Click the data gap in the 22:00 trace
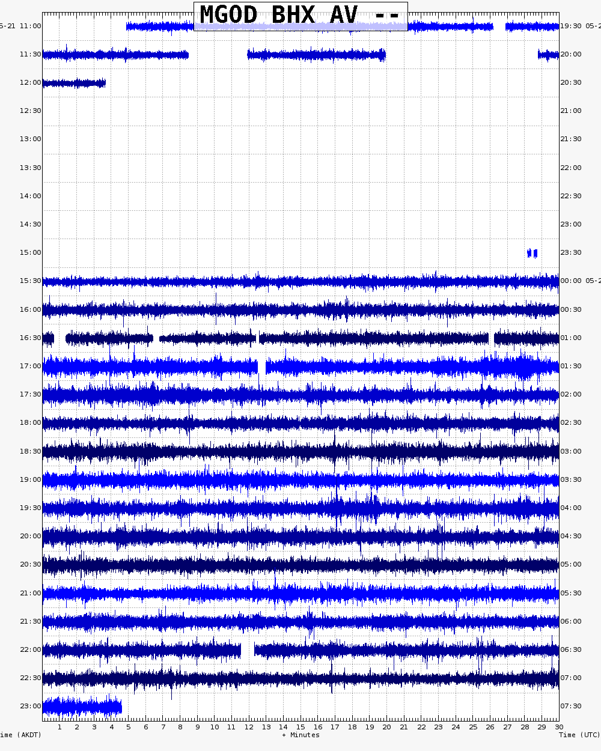This screenshot has width=601, height=751. click(x=248, y=650)
